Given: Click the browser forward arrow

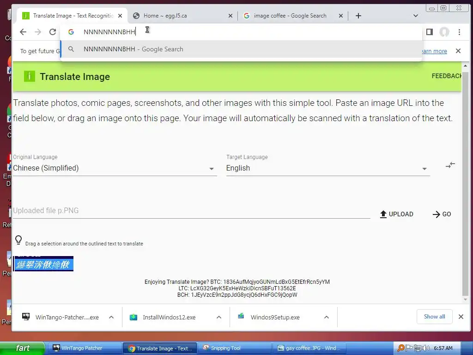Looking at the screenshot, I should tap(38, 32).
